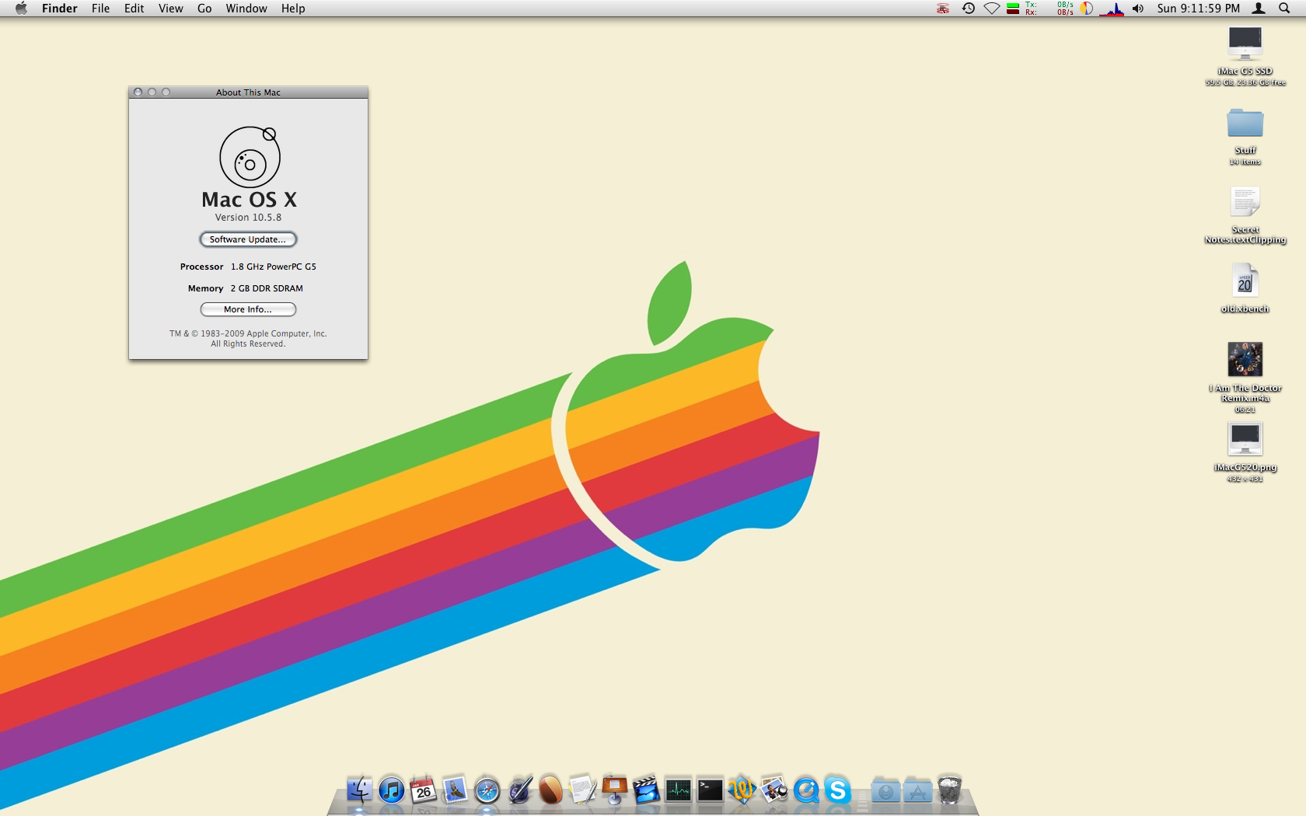Screen dimensions: 1306x816
Task: Click Version 10.5.8 text
Action: [x=248, y=218]
